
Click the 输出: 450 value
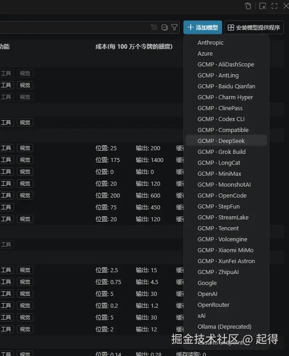click(x=148, y=207)
